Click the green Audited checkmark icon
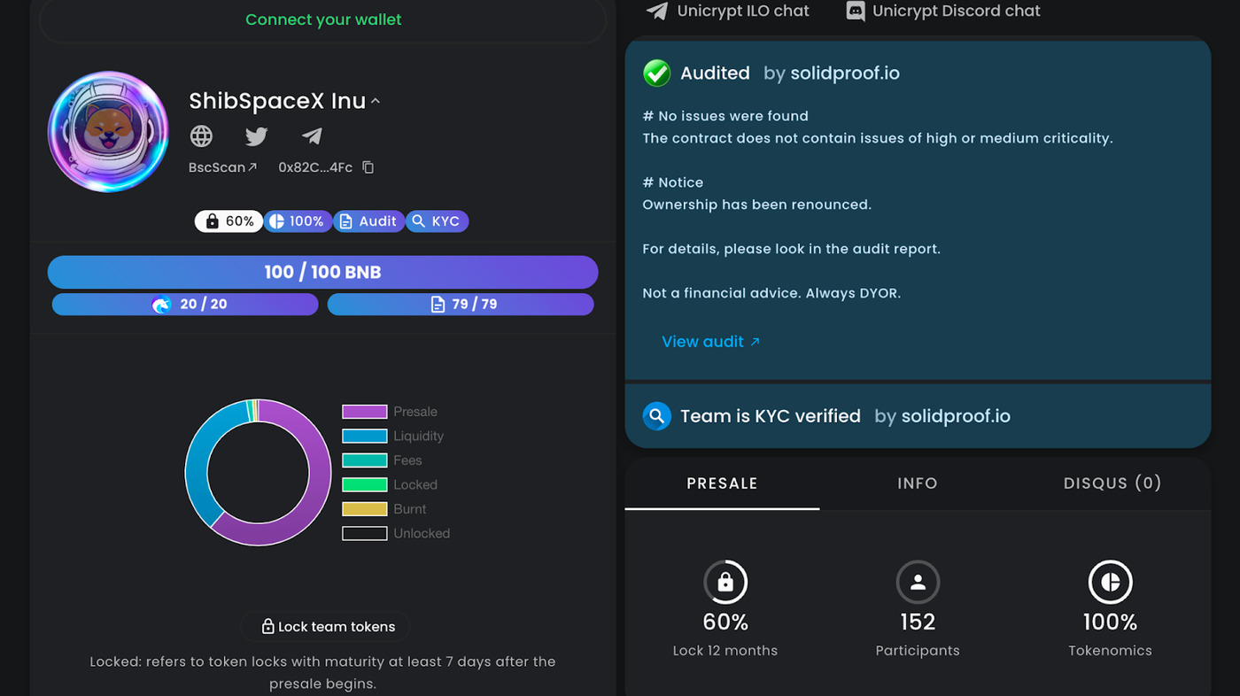The height and width of the screenshot is (696, 1240). 656,73
